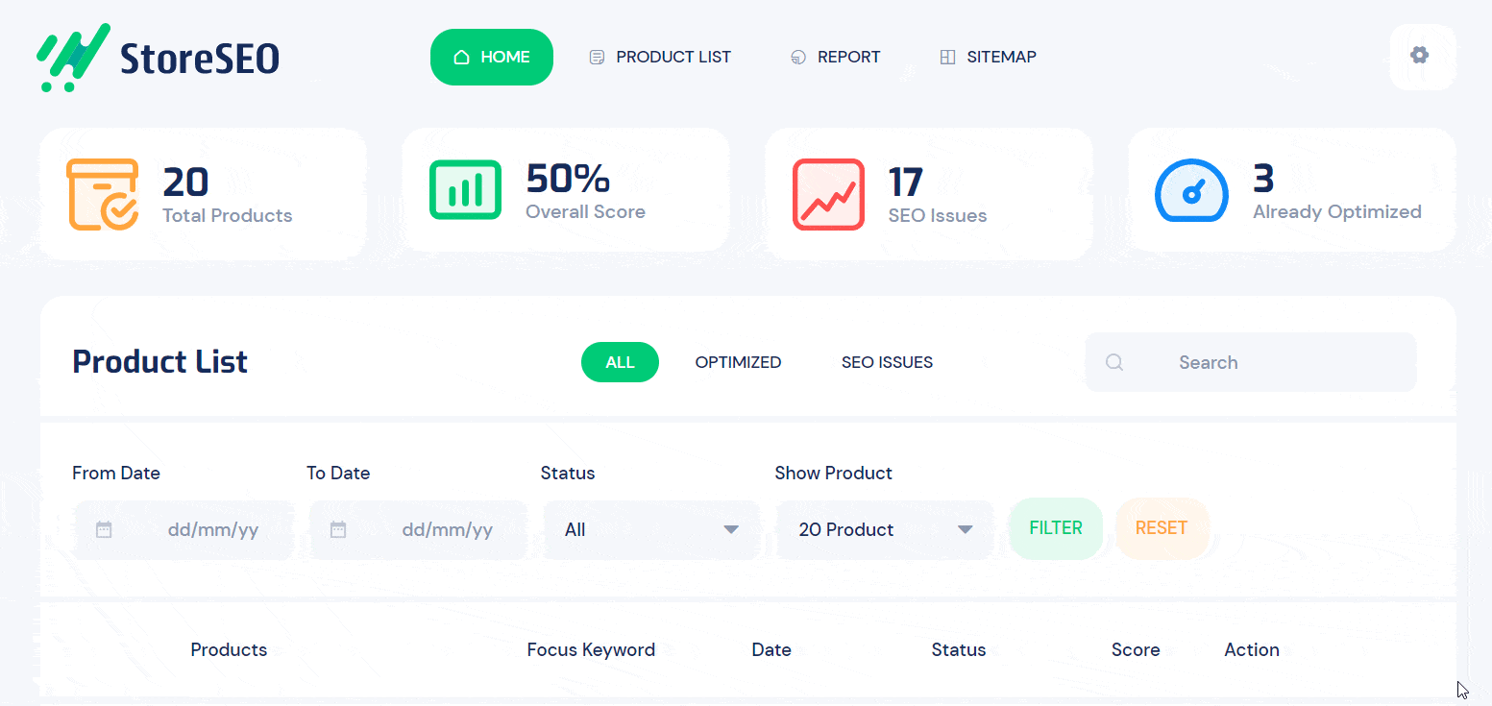The image size is (1492, 706).
Task: Open the To Date calendar icon
Action: tap(338, 529)
